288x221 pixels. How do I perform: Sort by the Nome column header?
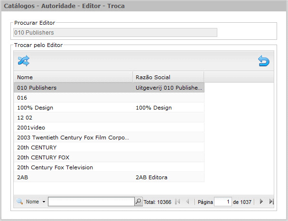(73, 77)
